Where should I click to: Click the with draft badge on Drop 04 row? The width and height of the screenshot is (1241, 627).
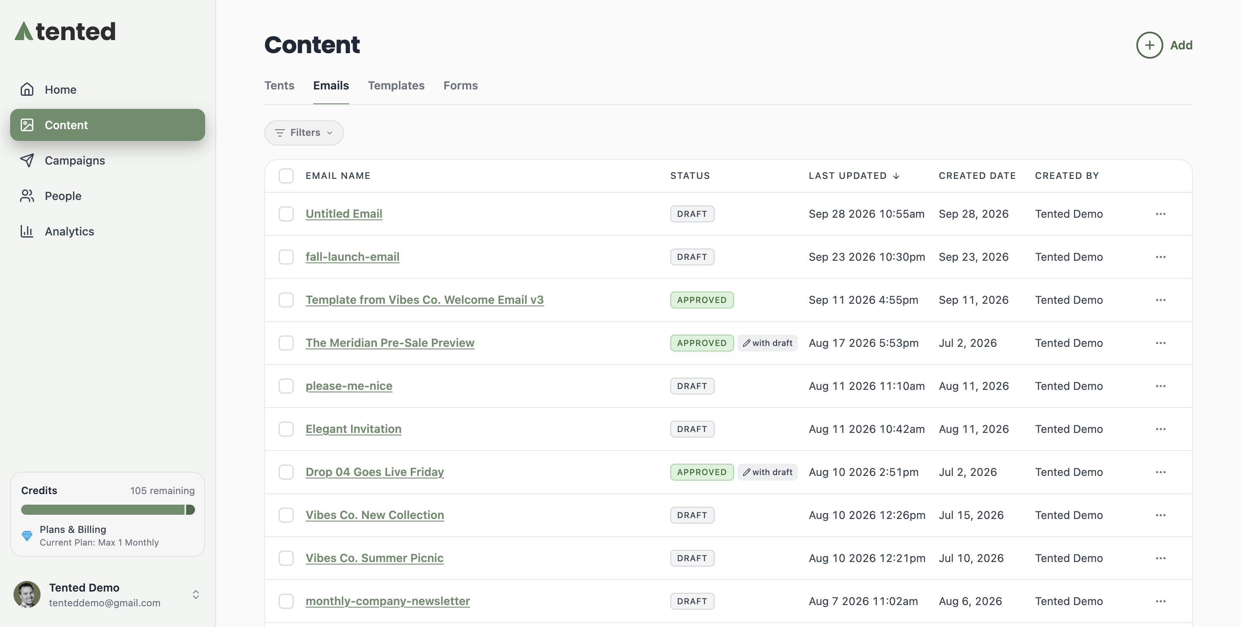coord(767,472)
